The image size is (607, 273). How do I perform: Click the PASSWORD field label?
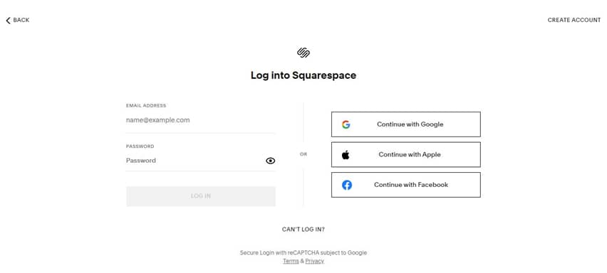[x=140, y=146]
